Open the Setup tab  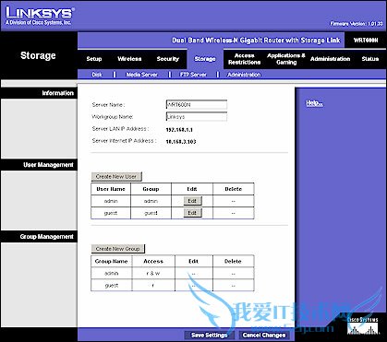pyautogui.click(x=94, y=59)
